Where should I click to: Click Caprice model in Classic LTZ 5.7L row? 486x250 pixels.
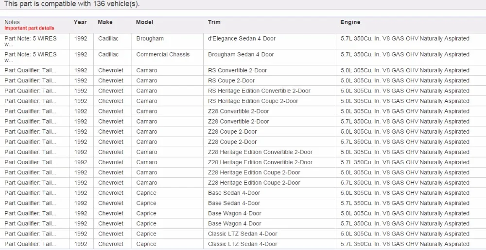(x=146, y=244)
